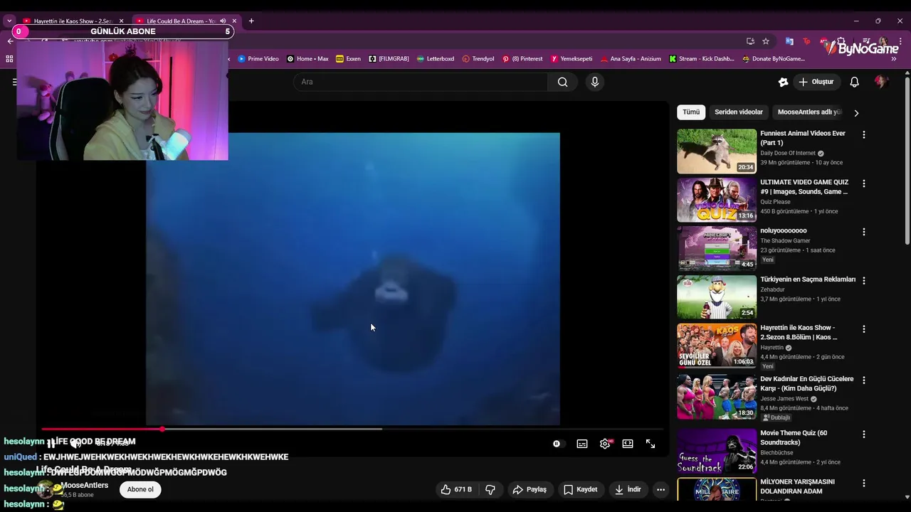The image size is (911, 512).
Task: Switch to theater mode in the player
Action: (x=628, y=444)
